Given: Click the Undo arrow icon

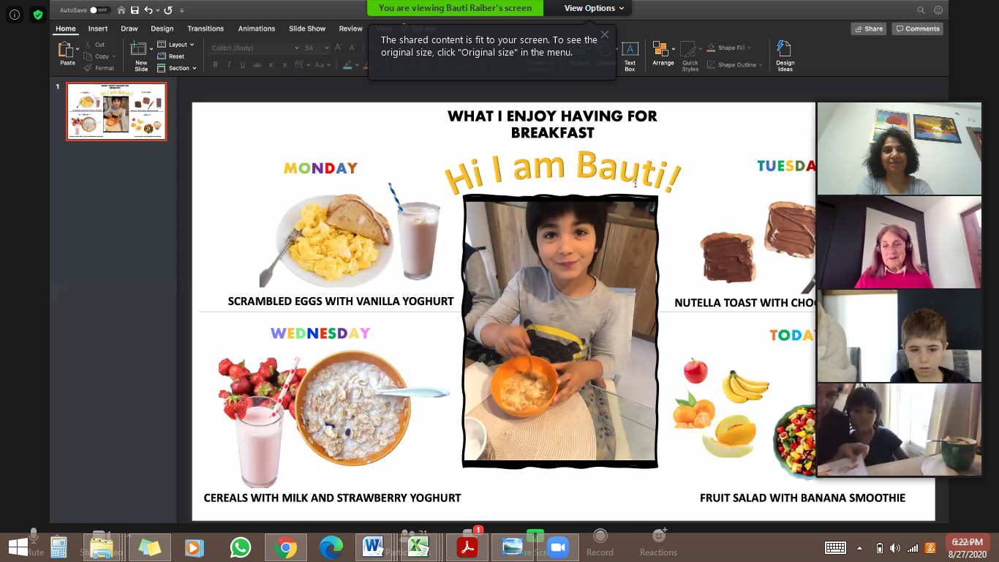Looking at the screenshot, I should pyautogui.click(x=148, y=10).
